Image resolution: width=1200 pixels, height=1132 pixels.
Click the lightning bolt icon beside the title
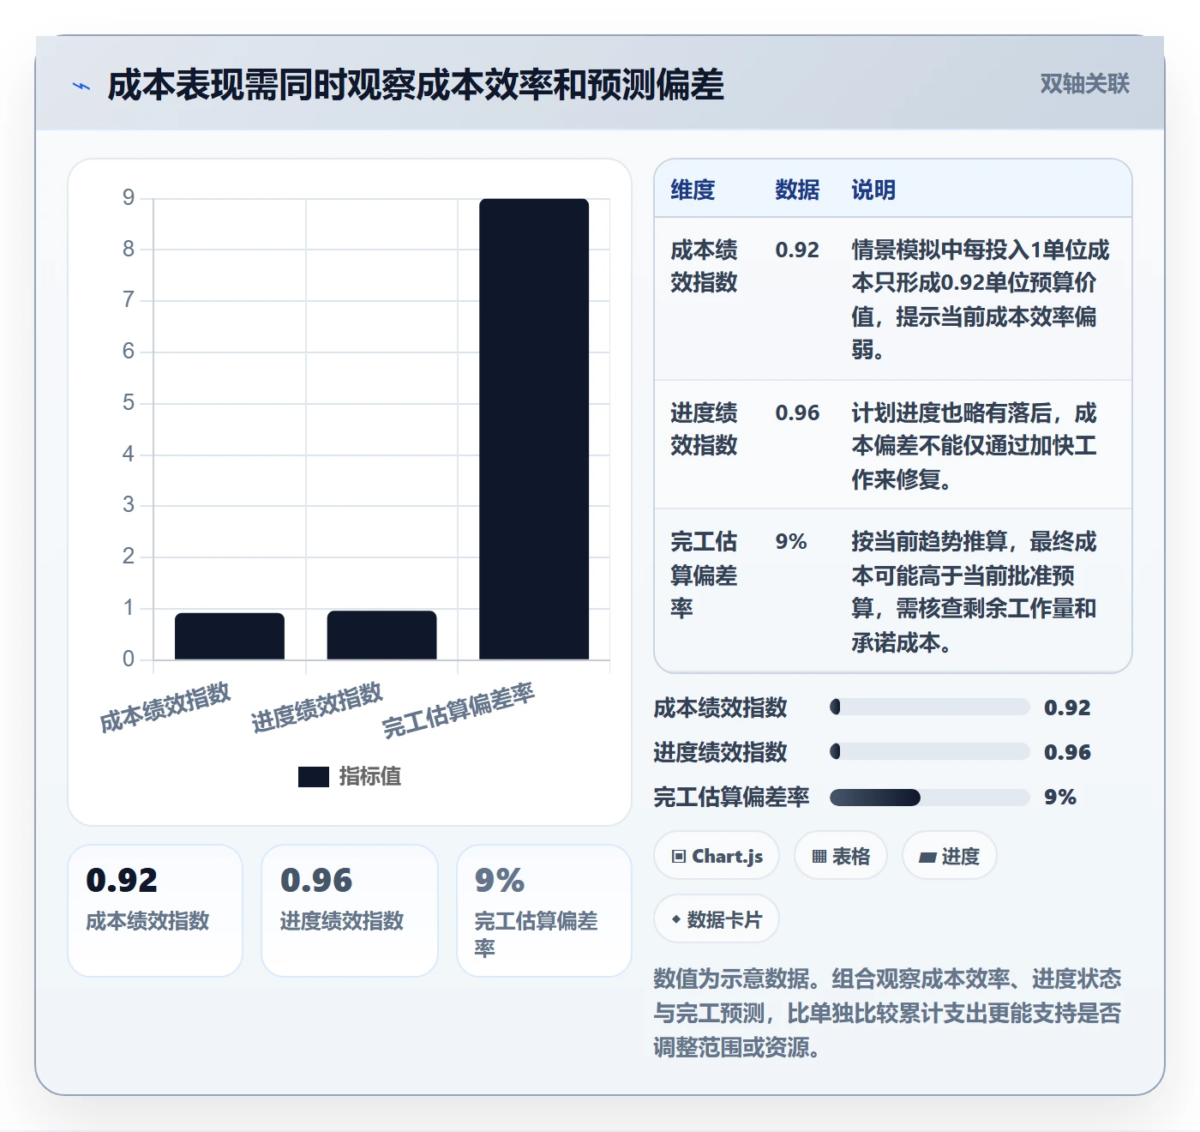click(81, 86)
